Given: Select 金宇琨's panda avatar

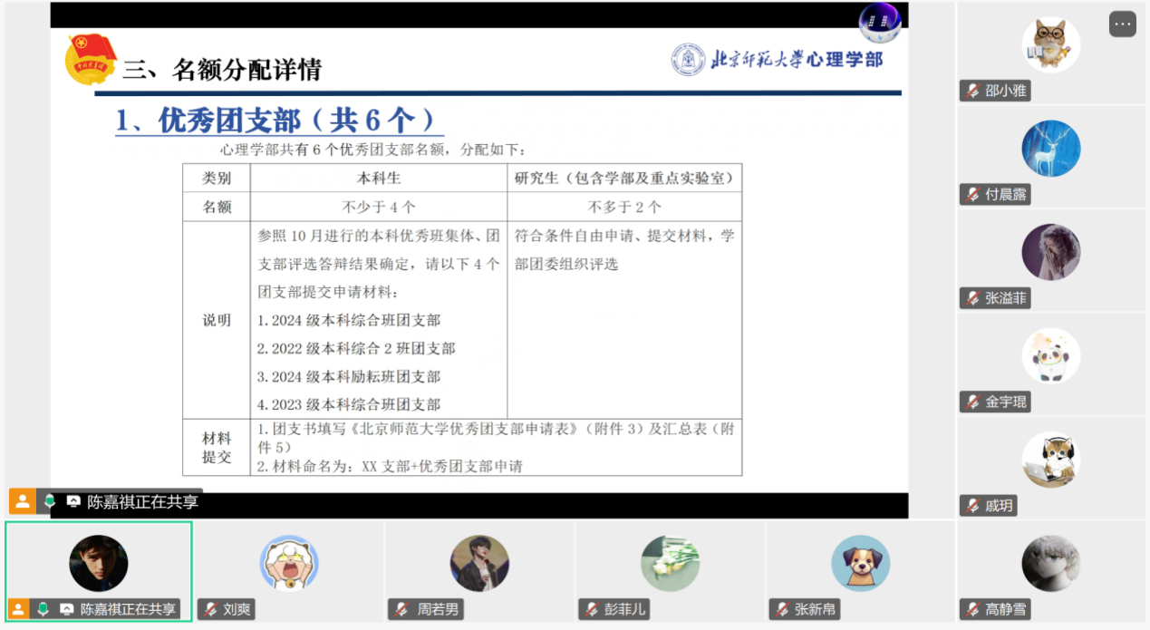Looking at the screenshot, I should click(x=1050, y=355).
